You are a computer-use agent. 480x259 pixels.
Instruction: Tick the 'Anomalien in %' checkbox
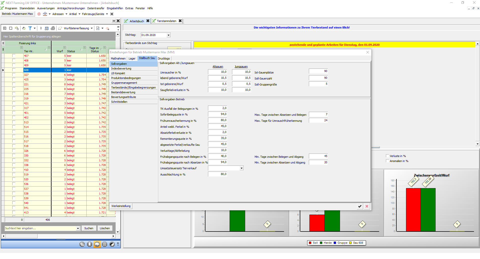387,161
